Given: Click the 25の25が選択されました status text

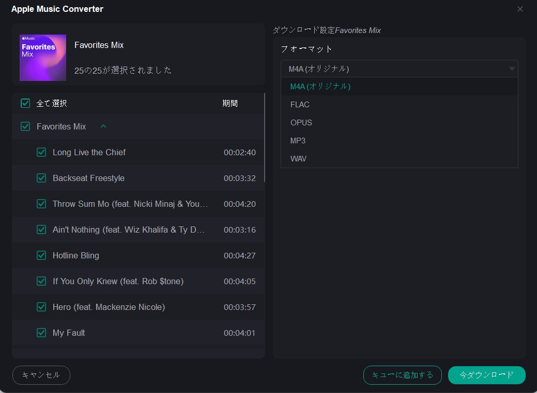Looking at the screenshot, I should (x=123, y=70).
